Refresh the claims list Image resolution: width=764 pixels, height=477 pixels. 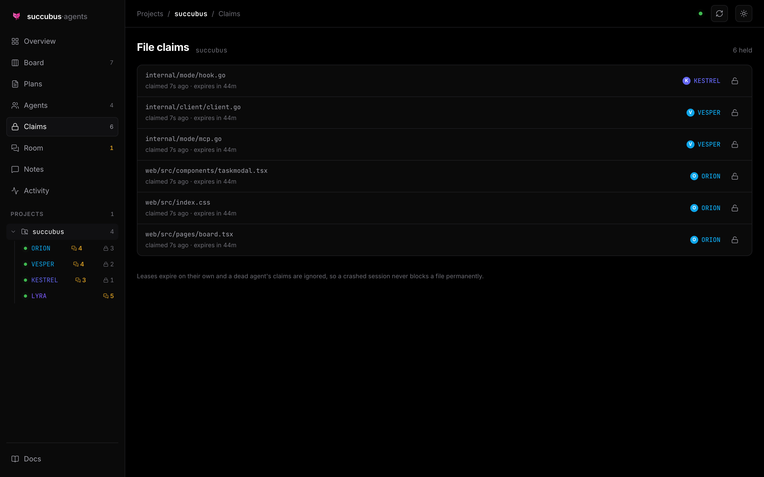[719, 14]
